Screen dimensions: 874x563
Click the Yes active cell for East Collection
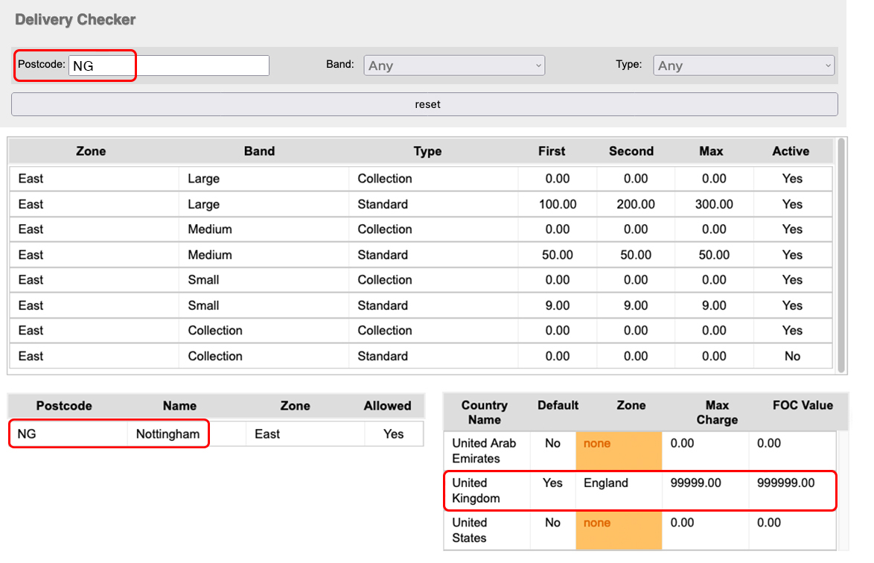click(791, 330)
